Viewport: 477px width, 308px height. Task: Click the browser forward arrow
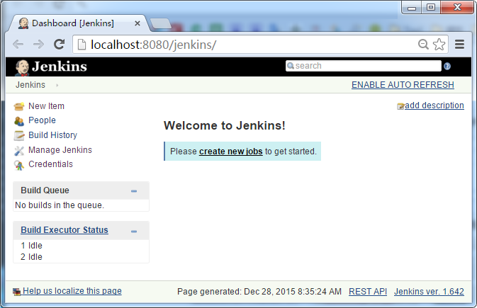pyautogui.click(x=38, y=45)
